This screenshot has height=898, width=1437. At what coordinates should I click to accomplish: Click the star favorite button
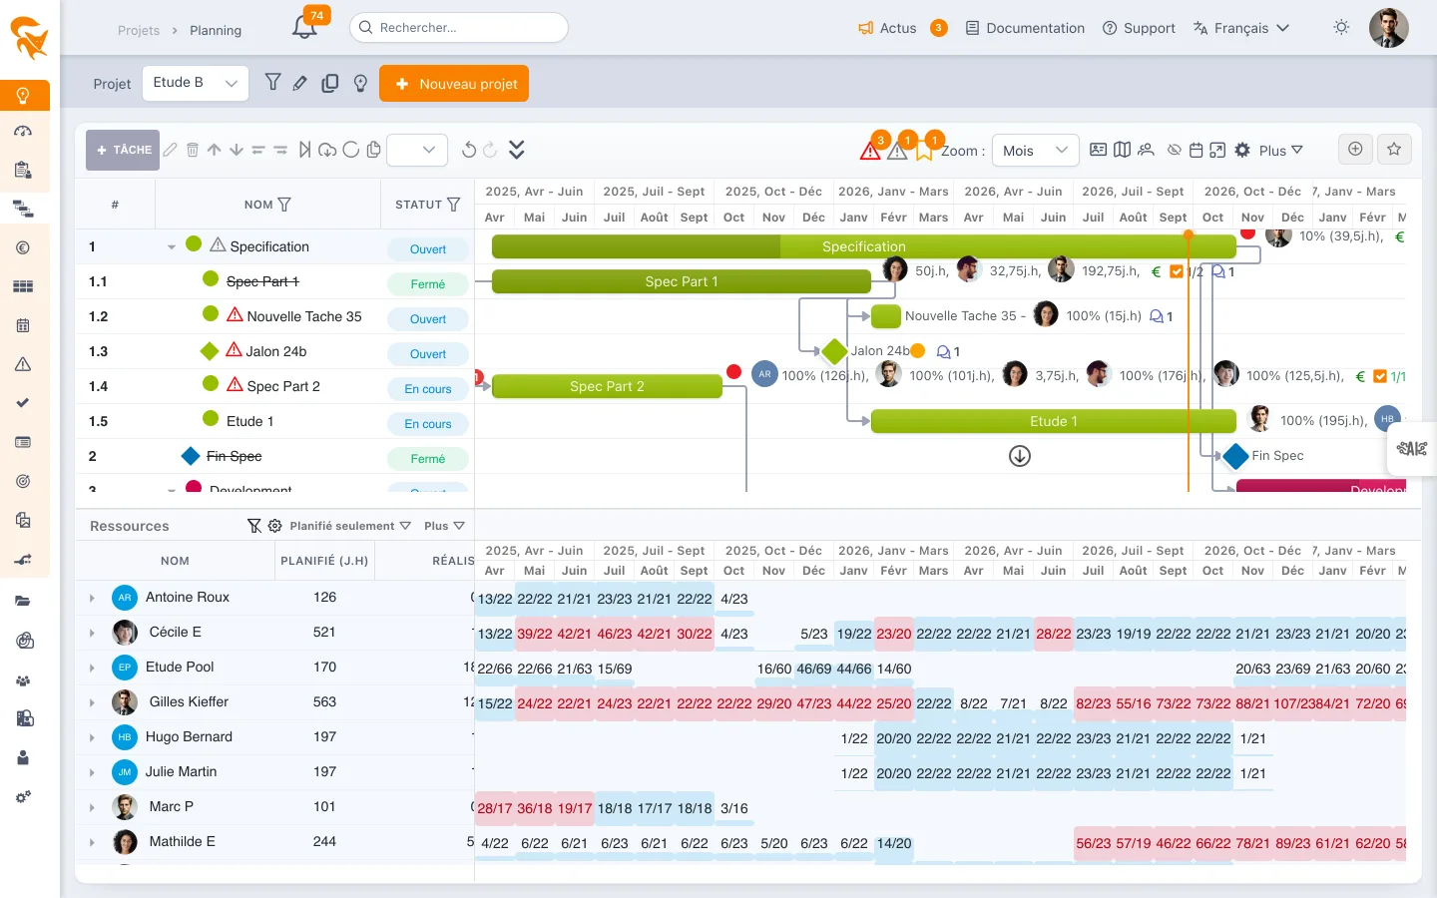click(1394, 149)
